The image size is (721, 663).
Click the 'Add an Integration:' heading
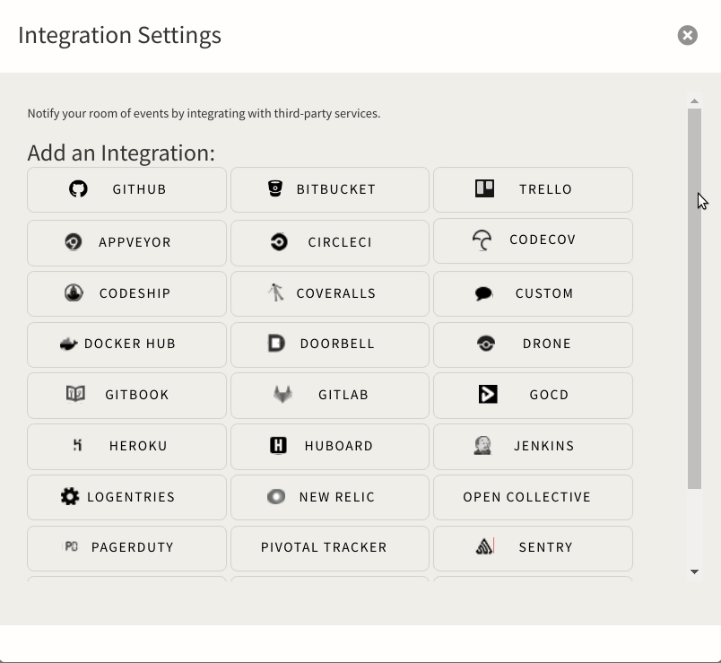(x=121, y=153)
